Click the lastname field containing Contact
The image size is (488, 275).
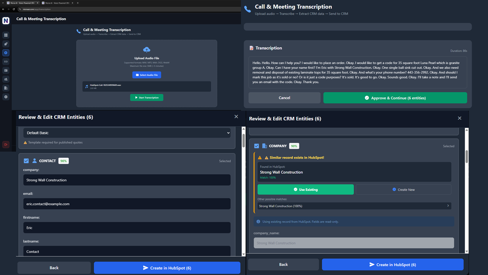[x=127, y=251]
